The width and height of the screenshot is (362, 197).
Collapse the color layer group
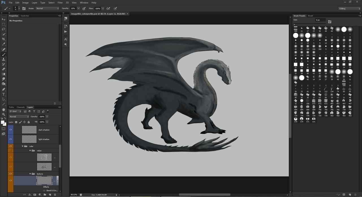[23, 146]
